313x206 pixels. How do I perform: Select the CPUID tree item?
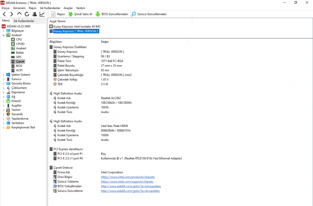pos(20,44)
